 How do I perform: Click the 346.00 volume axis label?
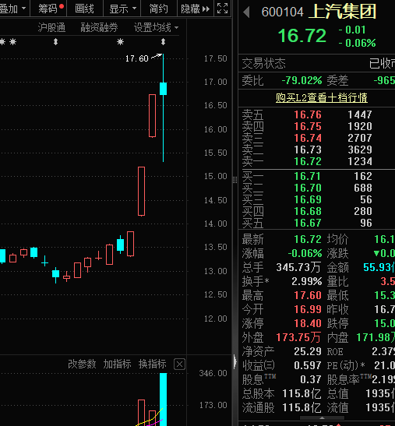(213, 373)
